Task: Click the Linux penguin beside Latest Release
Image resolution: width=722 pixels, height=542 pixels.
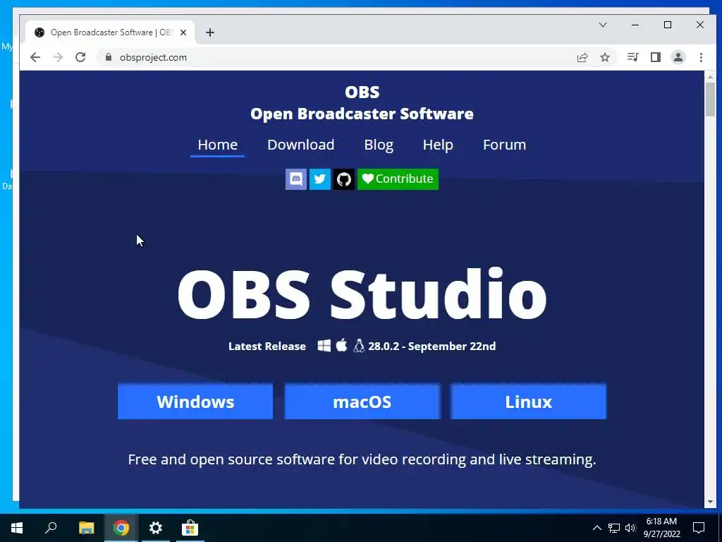Action: point(359,346)
